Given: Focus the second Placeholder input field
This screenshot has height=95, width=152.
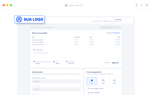Looking at the screenshot, I should (57, 89).
